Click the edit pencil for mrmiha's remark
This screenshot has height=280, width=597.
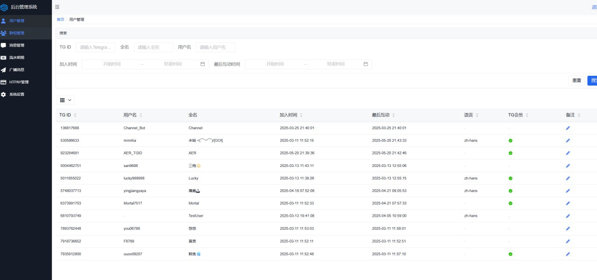pos(568,140)
